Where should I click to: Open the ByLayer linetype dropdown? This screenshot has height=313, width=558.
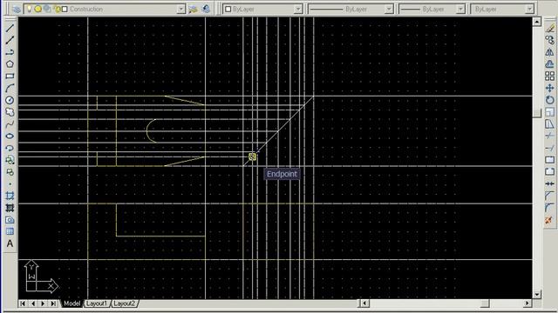point(389,9)
